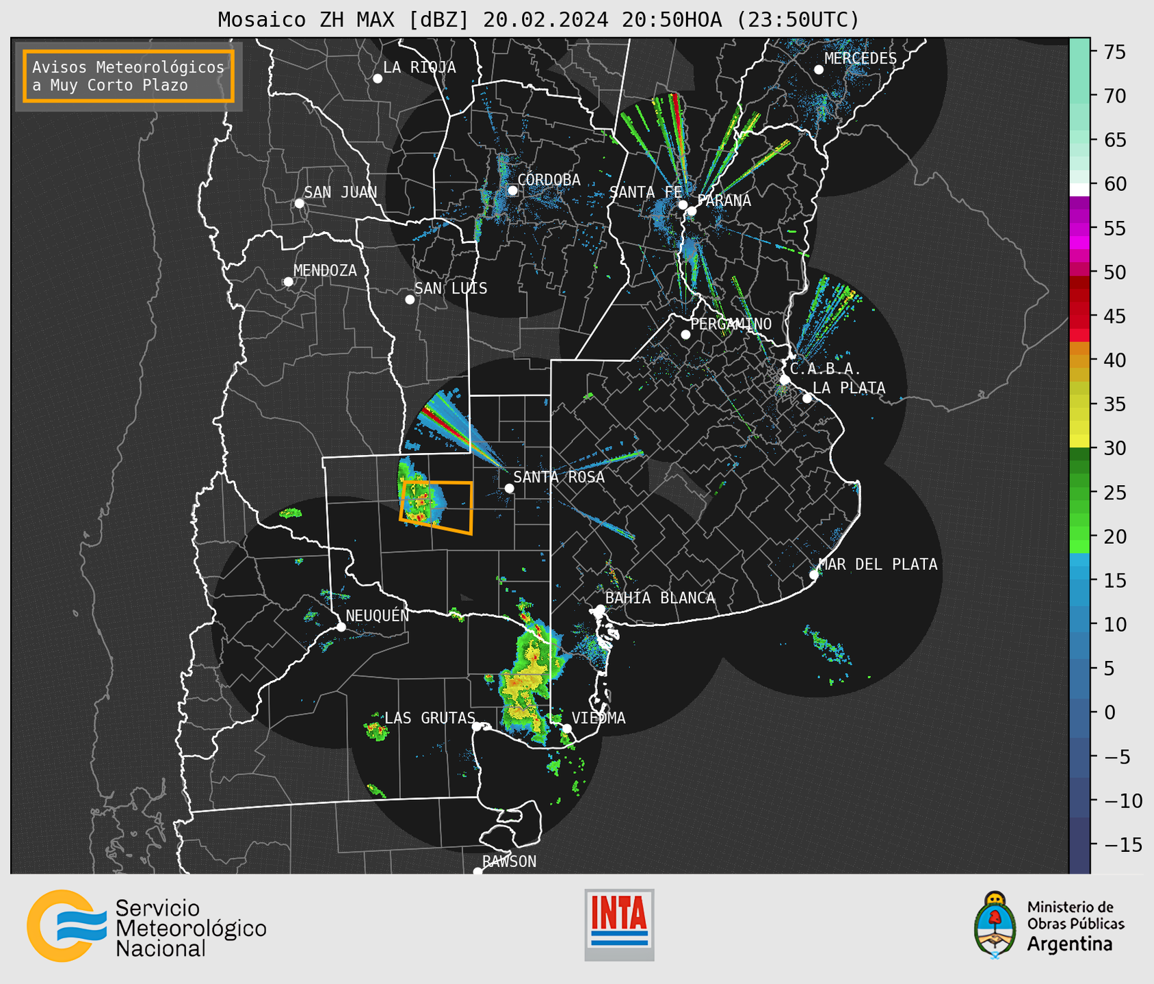Click the CORDOBA label on the map
The width and height of the screenshot is (1154, 984).
coord(549,180)
